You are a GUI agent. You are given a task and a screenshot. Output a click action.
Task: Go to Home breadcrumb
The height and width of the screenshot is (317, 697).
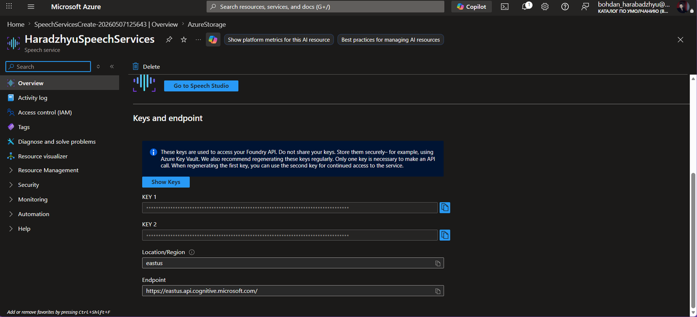[x=16, y=25]
